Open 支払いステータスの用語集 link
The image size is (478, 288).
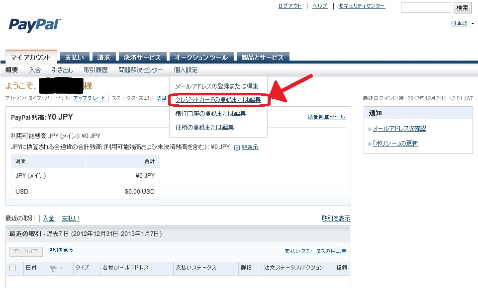(x=315, y=251)
